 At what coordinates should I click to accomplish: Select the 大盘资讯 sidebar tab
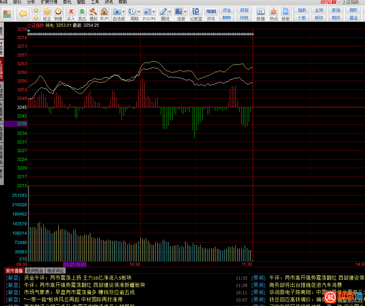[x=2, y=112]
